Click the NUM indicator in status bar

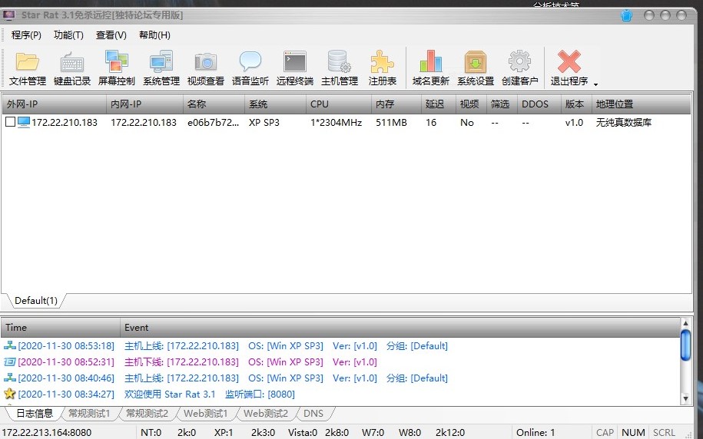pyautogui.click(x=634, y=433)
